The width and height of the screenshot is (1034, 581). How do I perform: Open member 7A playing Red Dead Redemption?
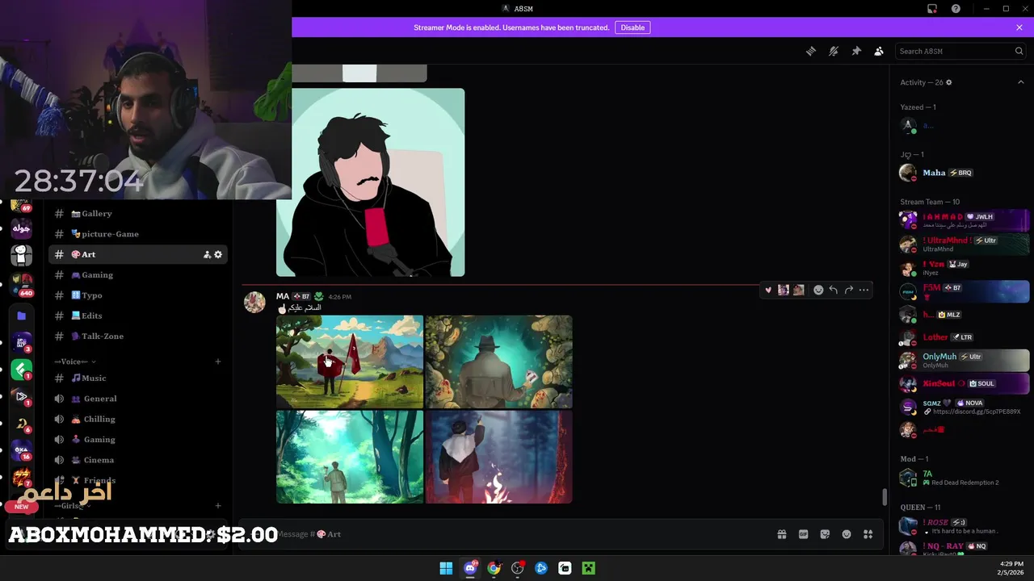[x=964, y=478]
